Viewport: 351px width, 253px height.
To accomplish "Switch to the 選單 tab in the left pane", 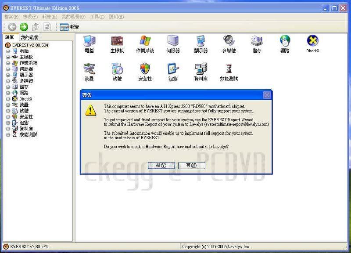I will pyautogui.click(x=10, y=37).
